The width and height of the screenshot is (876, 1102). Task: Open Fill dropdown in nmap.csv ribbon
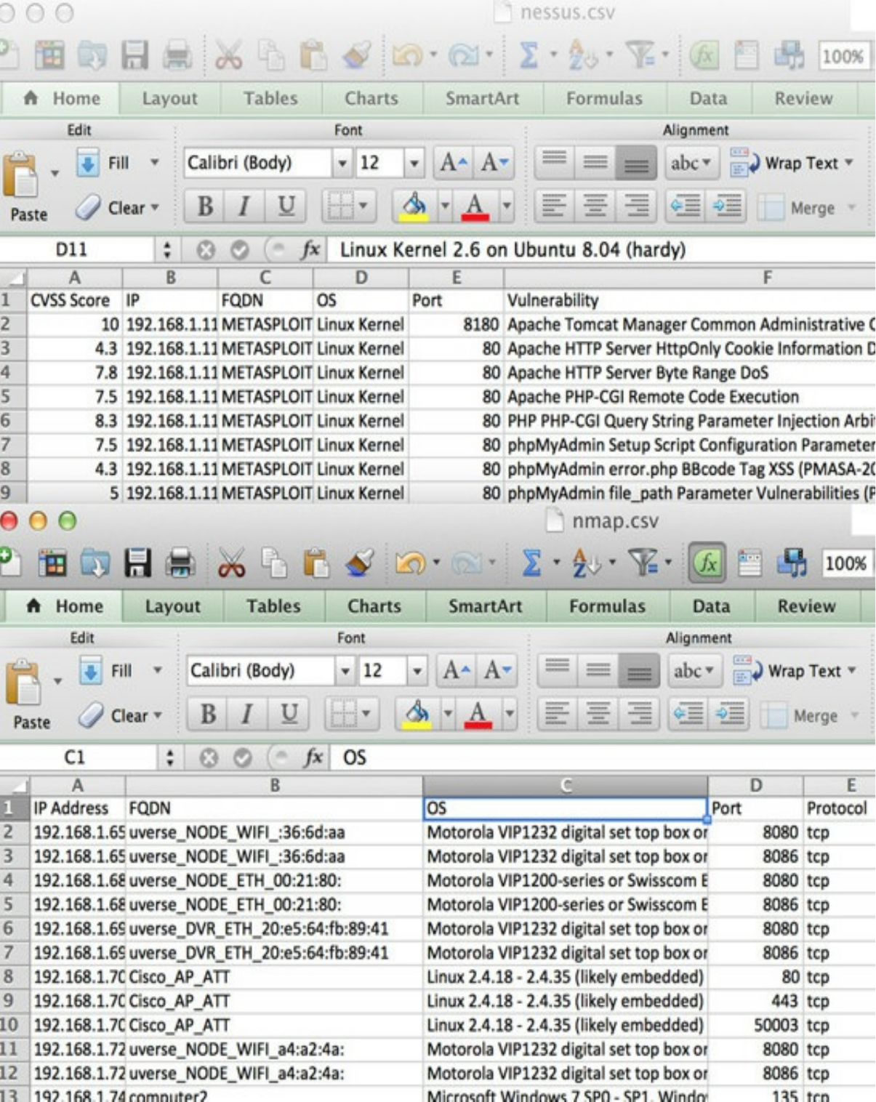click(x=157, y=669)
